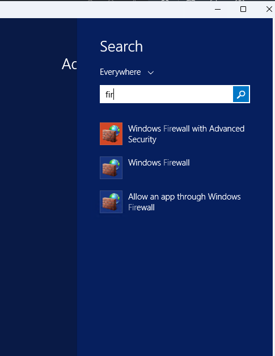275x356 pixels.
Task: Choose "Allow an app through Windows" text
Action: click(x=184, y=197)
